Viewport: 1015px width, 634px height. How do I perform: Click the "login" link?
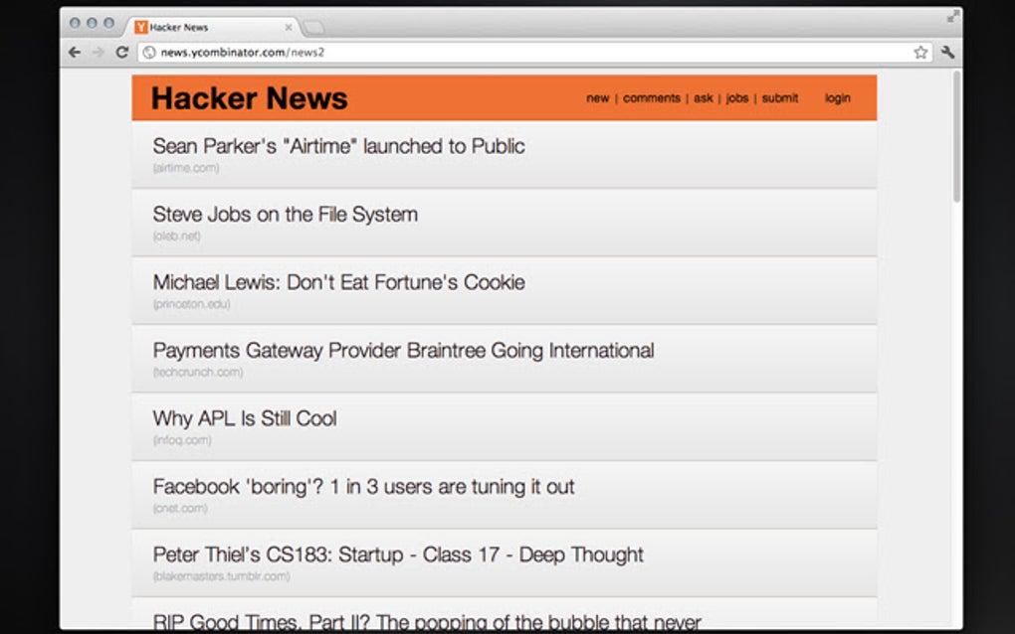[837, 98]
